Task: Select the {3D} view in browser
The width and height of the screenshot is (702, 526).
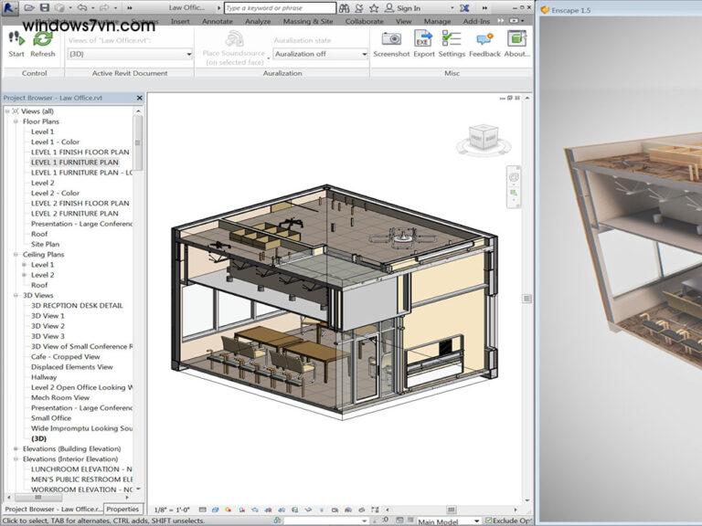Action: pyautogui.click(x=39, y=438)
